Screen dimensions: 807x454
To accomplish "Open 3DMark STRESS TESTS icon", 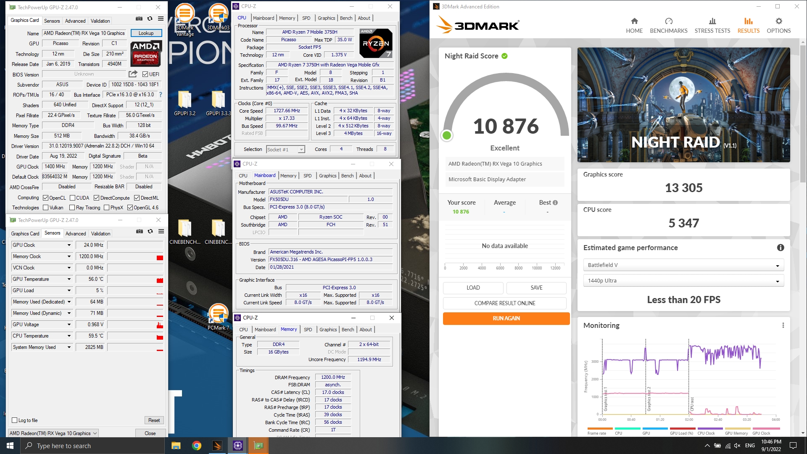I will [712, 21].
